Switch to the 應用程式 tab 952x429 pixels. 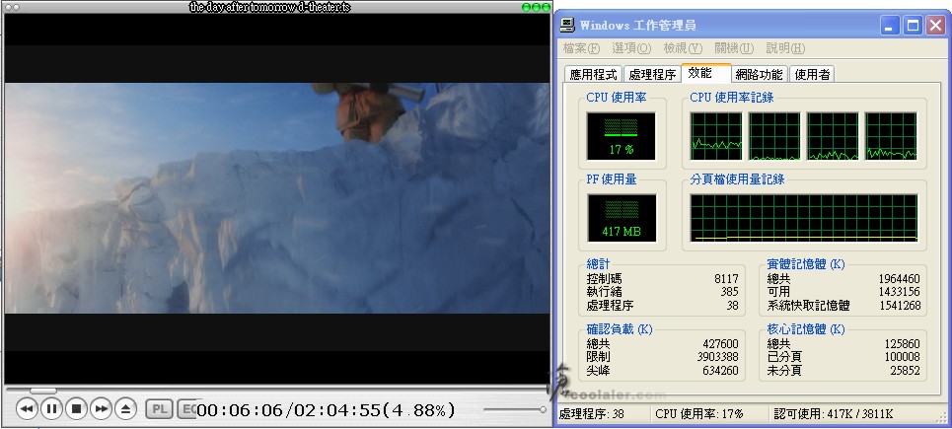pyautogui.click(x=593, y=74)
